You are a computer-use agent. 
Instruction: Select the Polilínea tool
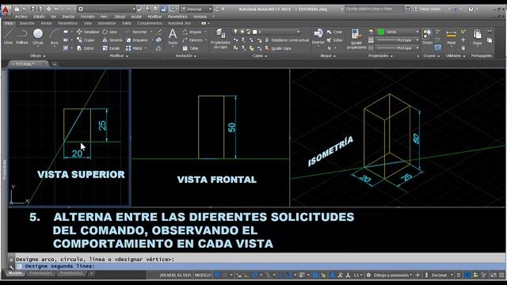point(21,36)
